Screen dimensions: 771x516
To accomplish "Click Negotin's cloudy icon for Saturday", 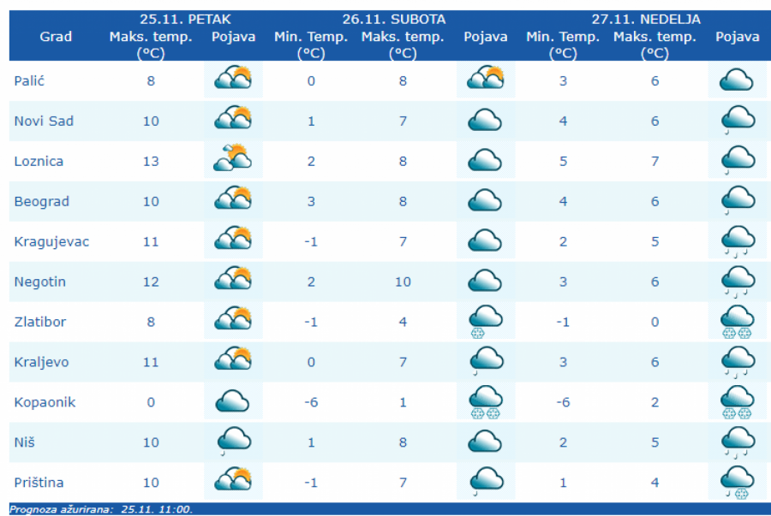I will coord(485,282).
